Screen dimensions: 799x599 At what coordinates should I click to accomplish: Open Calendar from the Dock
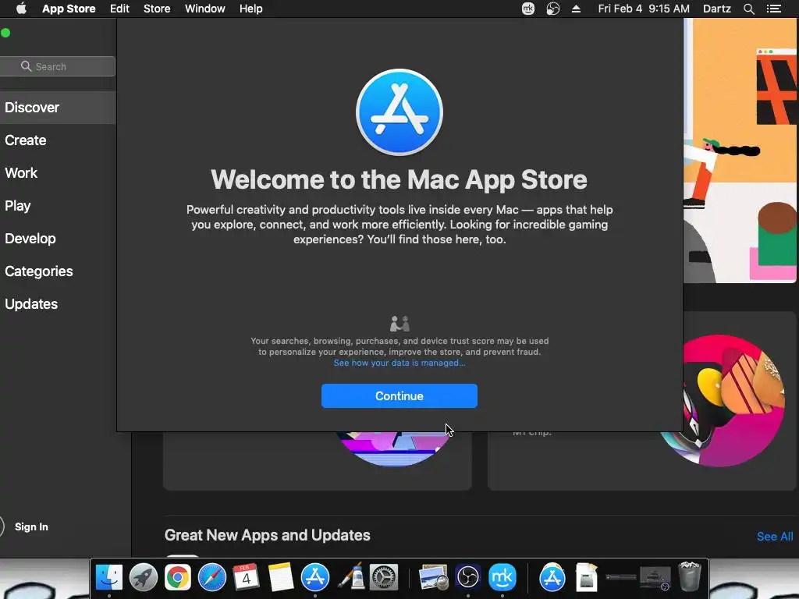[246, 577]
